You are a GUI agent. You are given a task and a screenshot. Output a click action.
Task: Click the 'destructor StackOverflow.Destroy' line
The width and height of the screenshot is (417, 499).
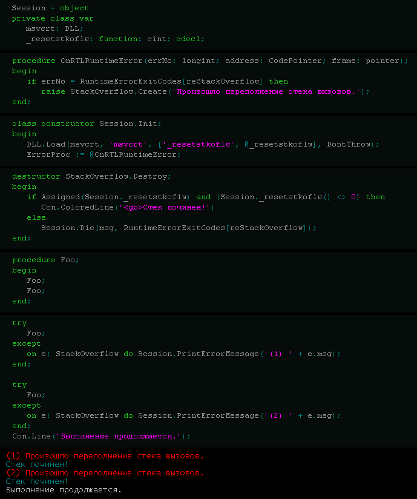click(x=91, y=176)
